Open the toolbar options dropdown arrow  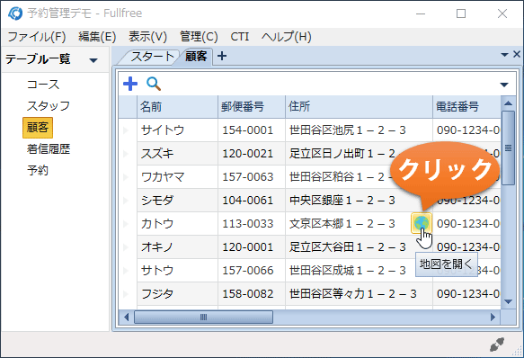[x=504, y=85]
